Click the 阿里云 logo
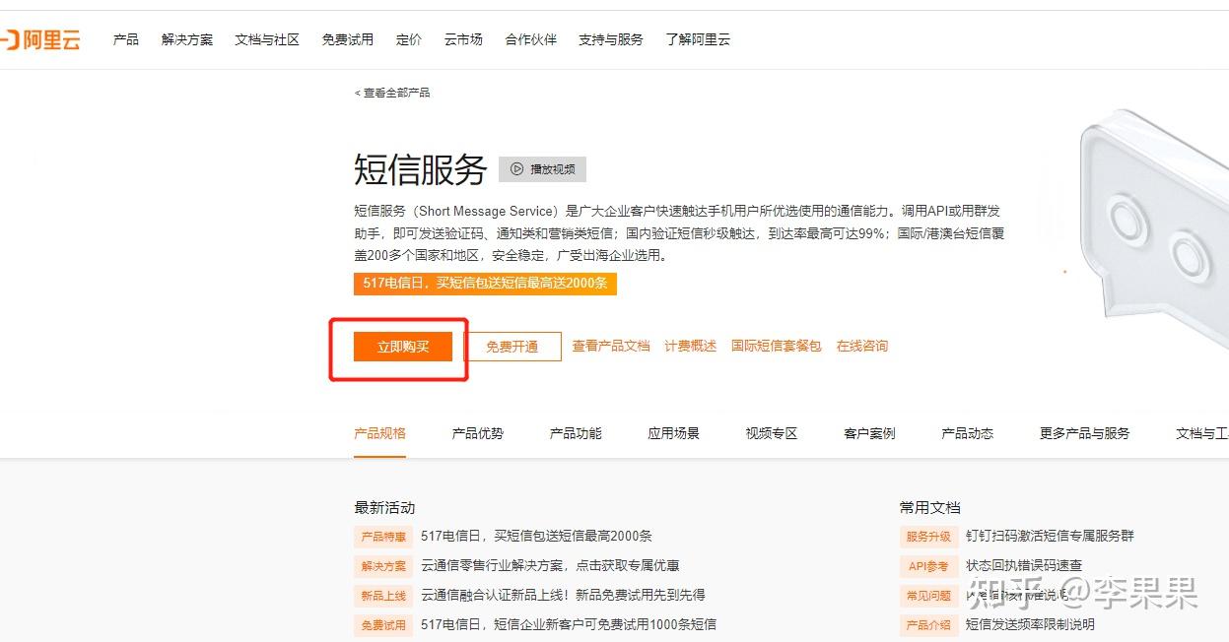 point(40,39)
